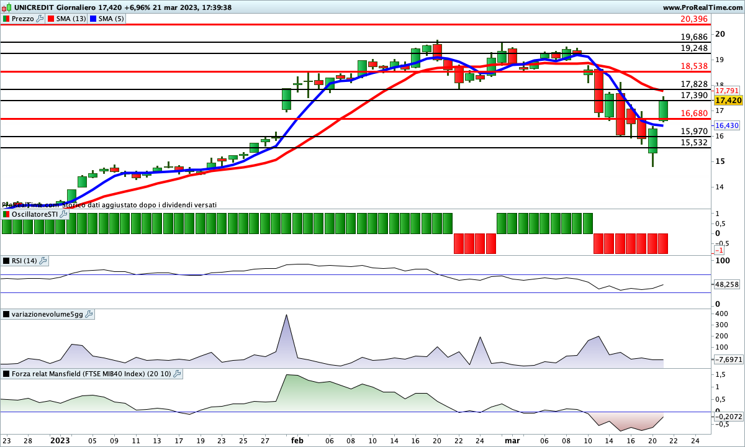745x447 pixels.
Task: Select the Prezzo legend label
Action: [x=23, y=19]
